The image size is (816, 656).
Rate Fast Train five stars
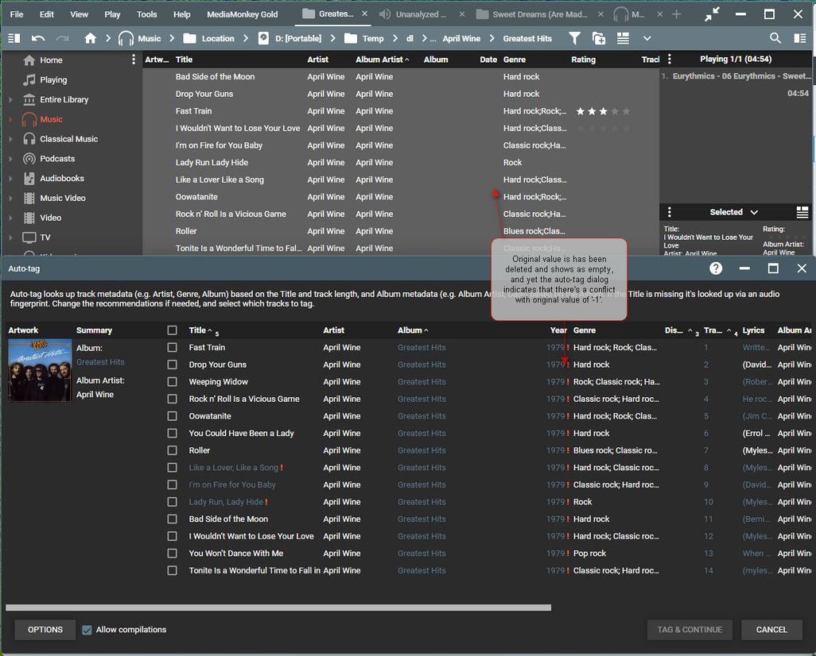tap(626, 111)
